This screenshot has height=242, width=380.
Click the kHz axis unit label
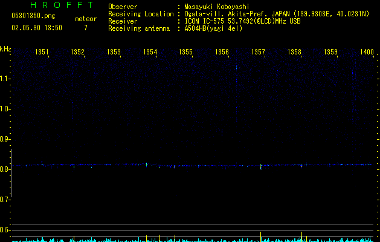[5, 49]
